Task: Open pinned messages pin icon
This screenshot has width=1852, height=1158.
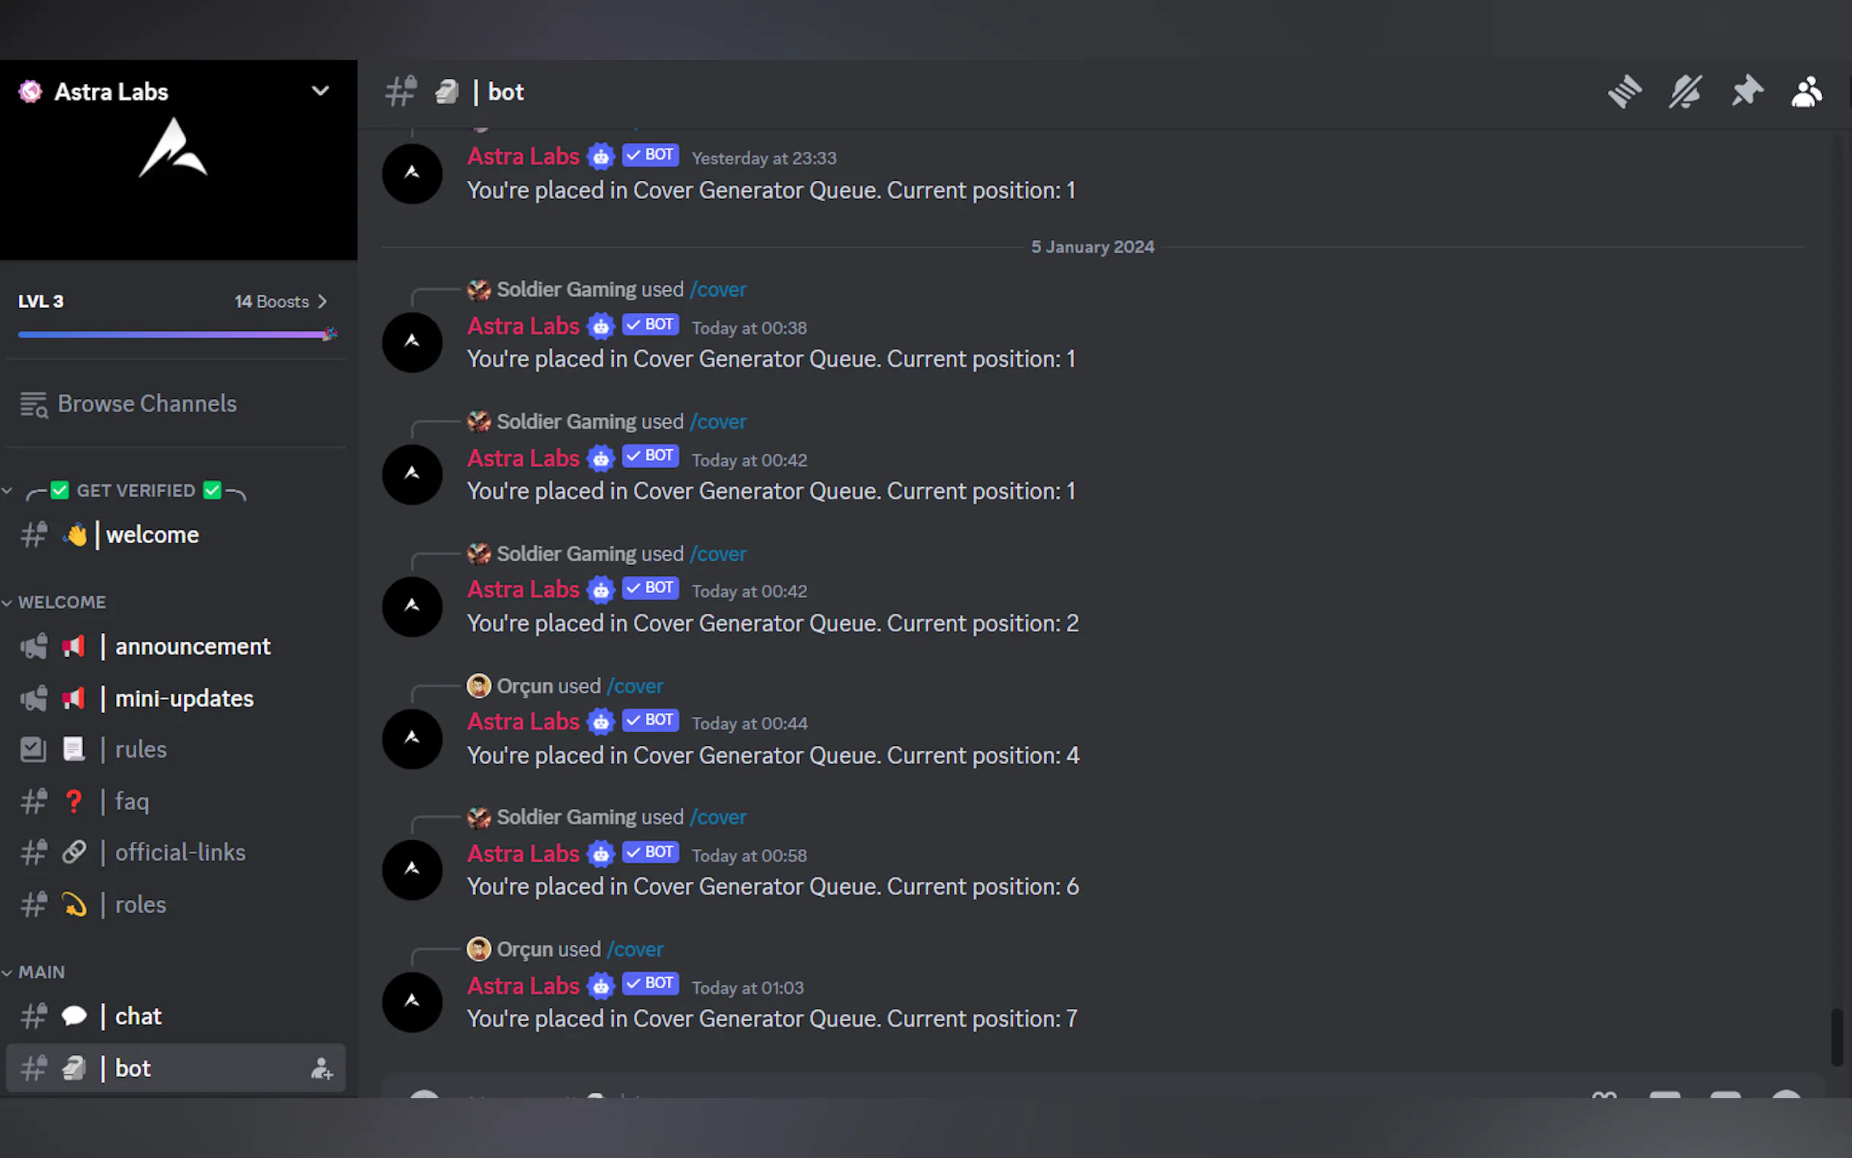Action: 1746,92
